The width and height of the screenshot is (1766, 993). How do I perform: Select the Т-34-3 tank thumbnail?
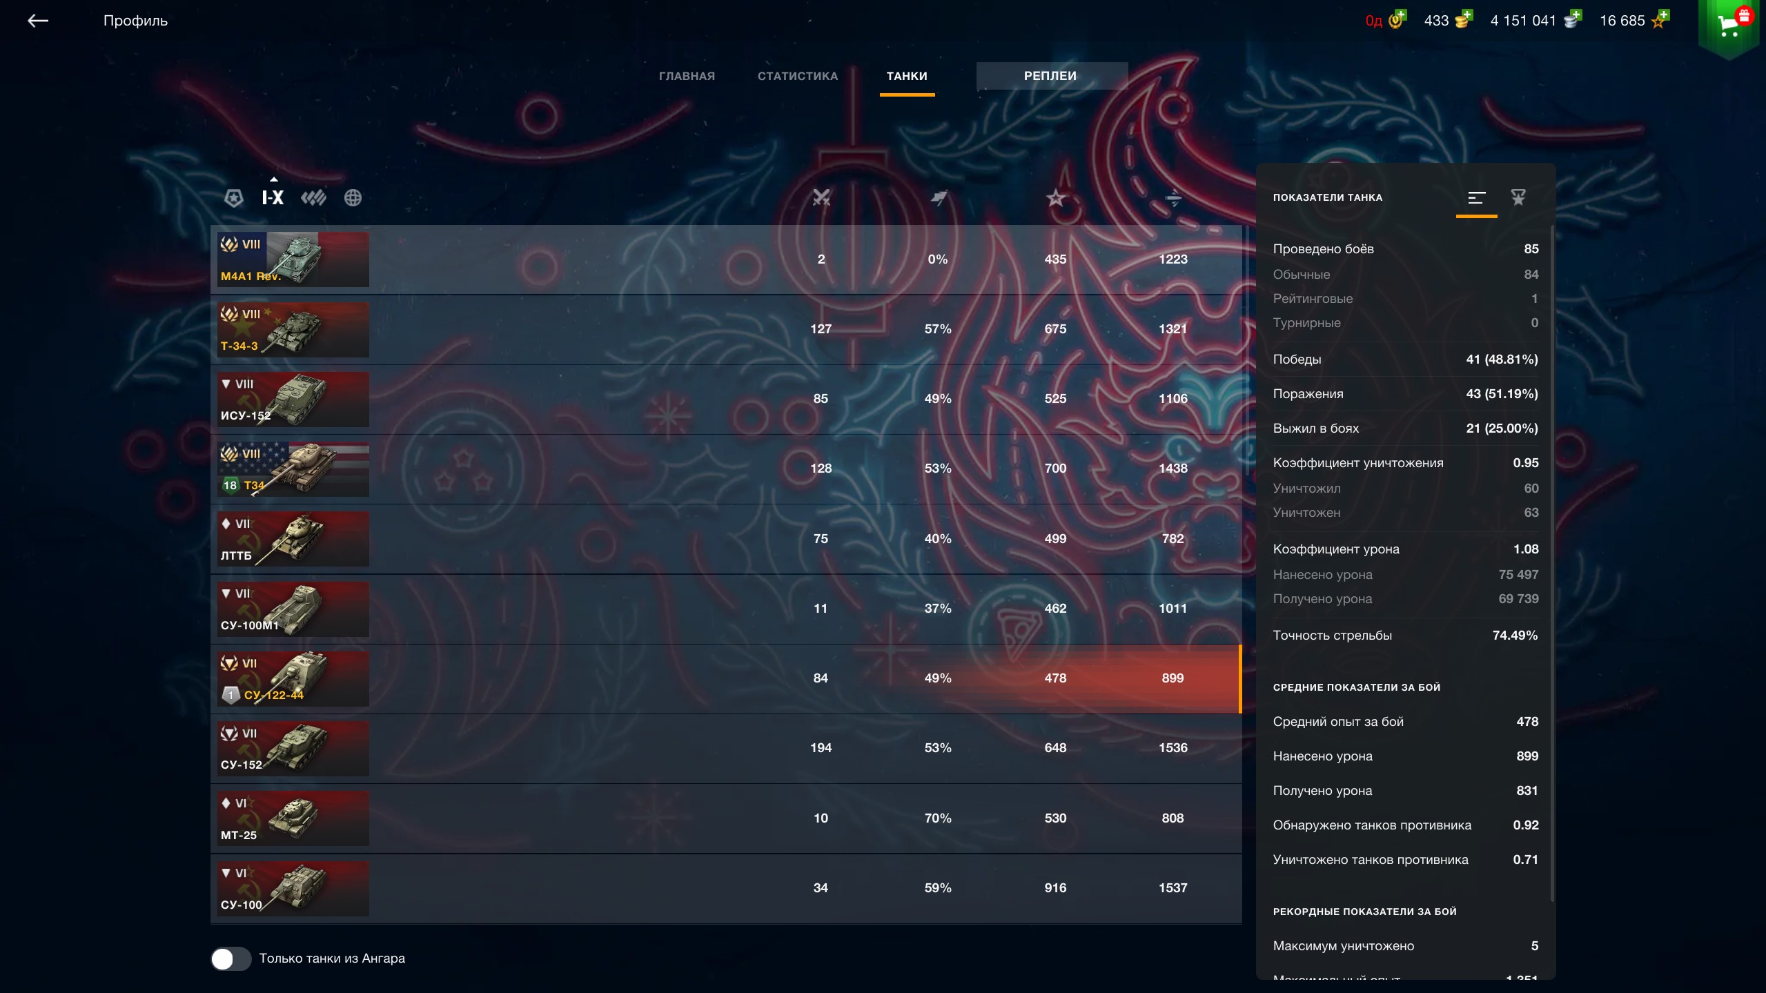(293, 330)
